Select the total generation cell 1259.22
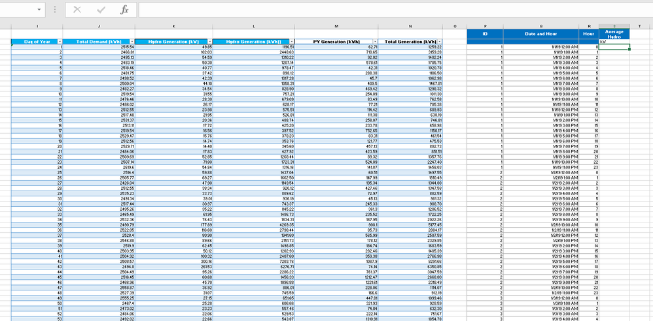The width and height of the screenshot is (653, 321). (410, 48)
